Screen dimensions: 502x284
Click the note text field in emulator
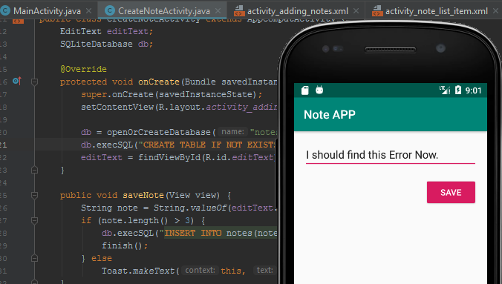[391, 155]
